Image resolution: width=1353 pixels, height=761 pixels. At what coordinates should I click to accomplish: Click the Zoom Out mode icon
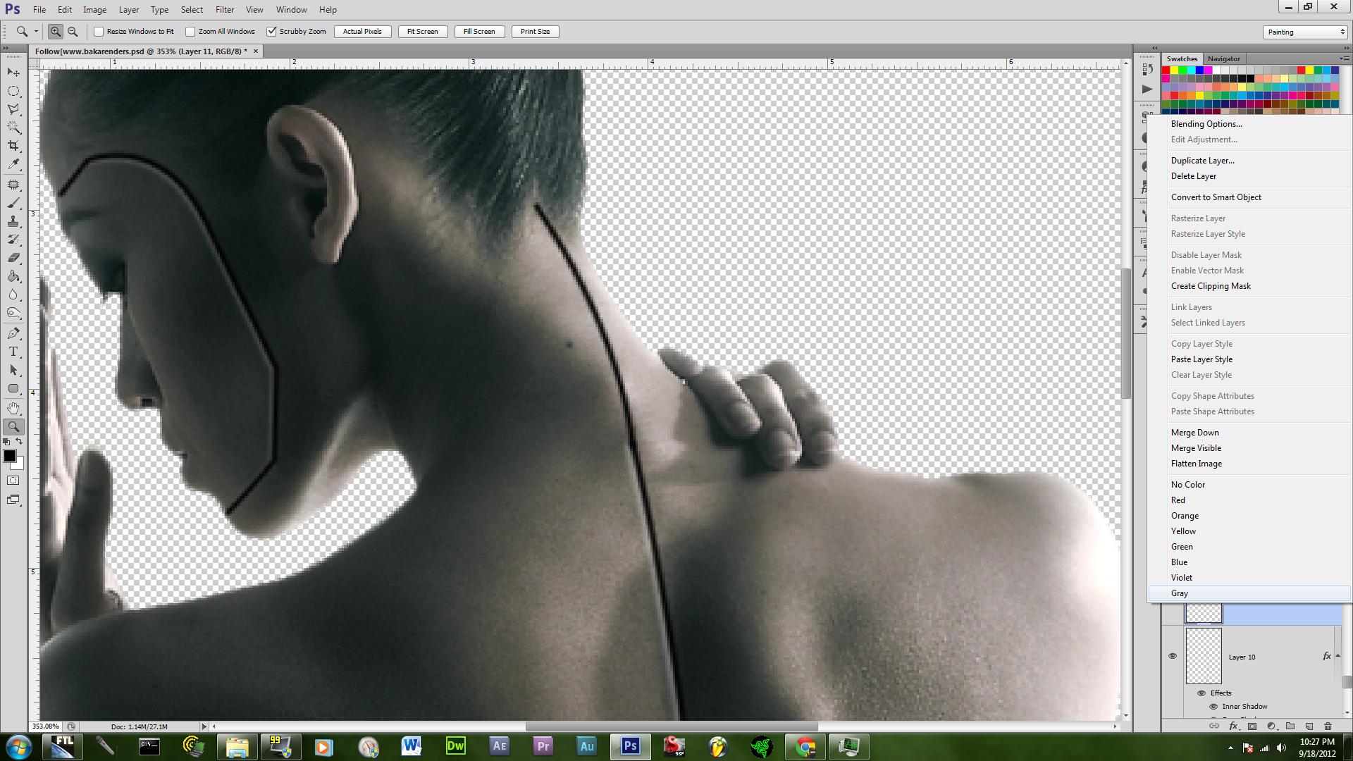pos(72,32)
